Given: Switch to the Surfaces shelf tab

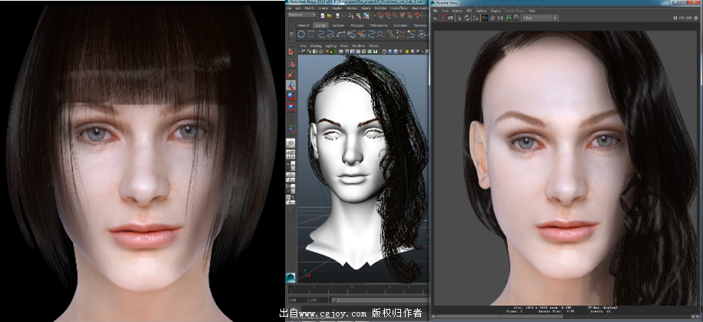Looking at the screenshot, I should tap(338, 25).
